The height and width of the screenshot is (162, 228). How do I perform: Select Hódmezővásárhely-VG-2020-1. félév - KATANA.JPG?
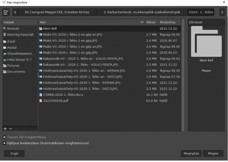[110, 83]
